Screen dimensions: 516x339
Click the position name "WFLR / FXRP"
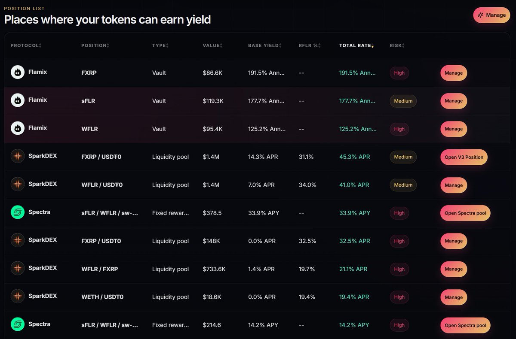pos(100,269)
